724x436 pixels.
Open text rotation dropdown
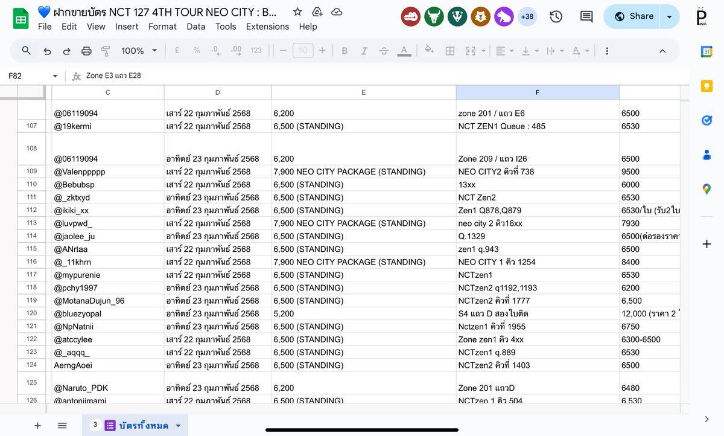tap(579, 51)
